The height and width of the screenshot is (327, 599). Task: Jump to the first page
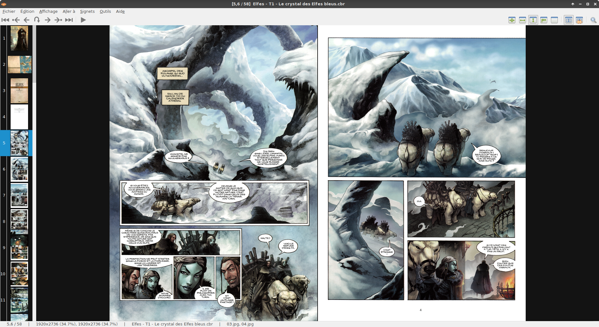(x=5, y=20)
